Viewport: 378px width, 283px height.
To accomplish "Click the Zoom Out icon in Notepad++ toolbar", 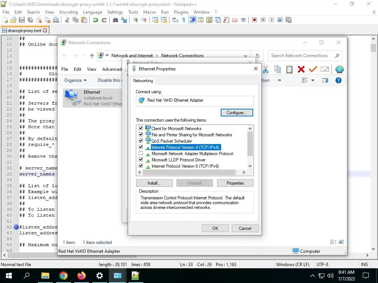I will pyautogui.click(x=144, y=20).
